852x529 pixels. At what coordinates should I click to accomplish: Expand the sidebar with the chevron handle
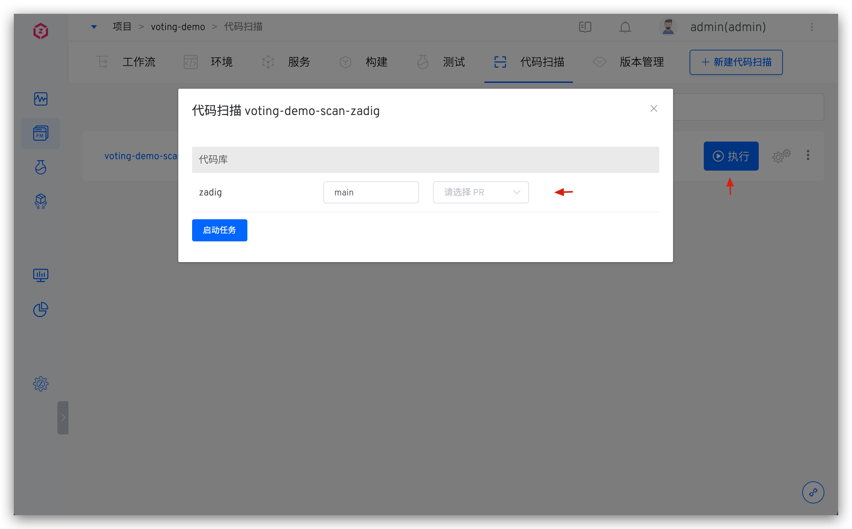(63, 417)
